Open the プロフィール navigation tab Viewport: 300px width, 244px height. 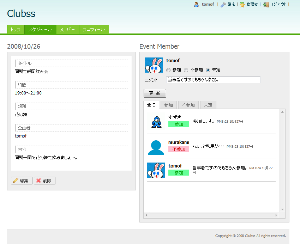(94, 29)
